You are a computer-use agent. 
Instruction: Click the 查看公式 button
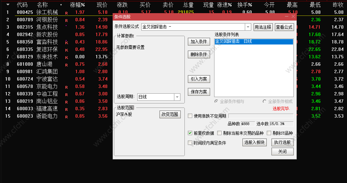pyautogui.click(x=284, y=27)
